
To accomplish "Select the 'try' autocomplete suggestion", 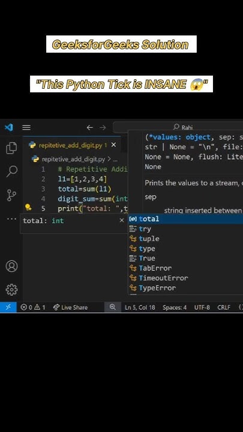I will coord(186,229).
